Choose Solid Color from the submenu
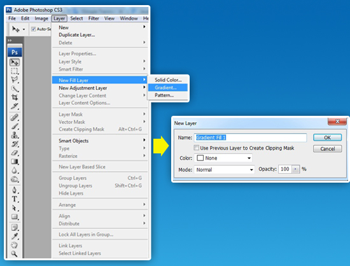 [168, 80]
